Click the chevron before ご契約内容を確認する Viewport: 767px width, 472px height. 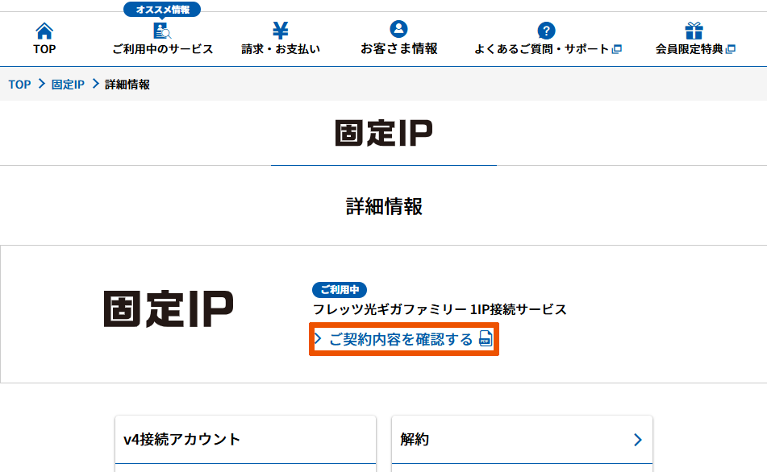(319, 339)
